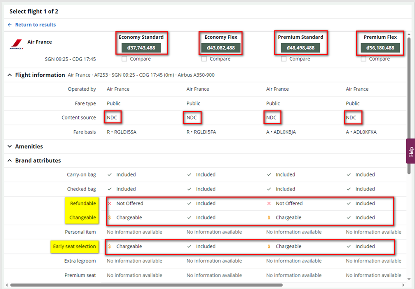Click the horizontal scrollbar thumb
This screenshot has width=415, height=289.
(x=146, y=285)
